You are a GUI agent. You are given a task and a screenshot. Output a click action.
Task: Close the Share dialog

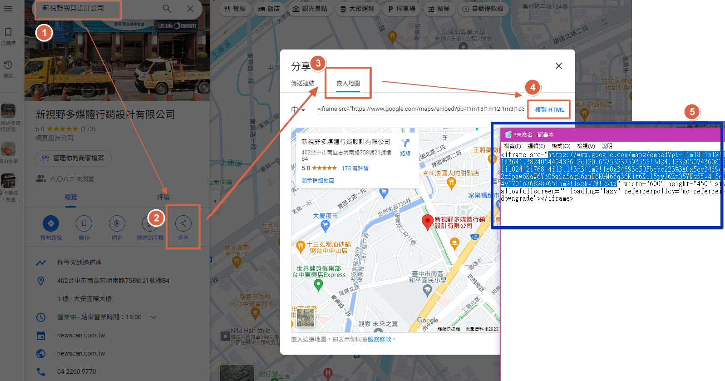tap(559, 66)
